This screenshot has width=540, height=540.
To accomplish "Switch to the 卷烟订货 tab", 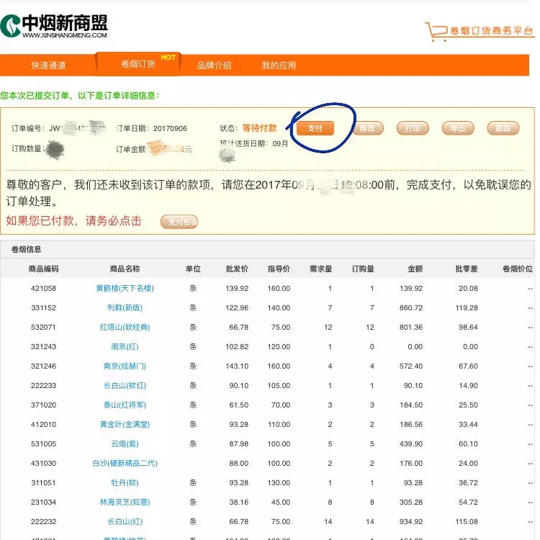I will [x=138, y=64].
